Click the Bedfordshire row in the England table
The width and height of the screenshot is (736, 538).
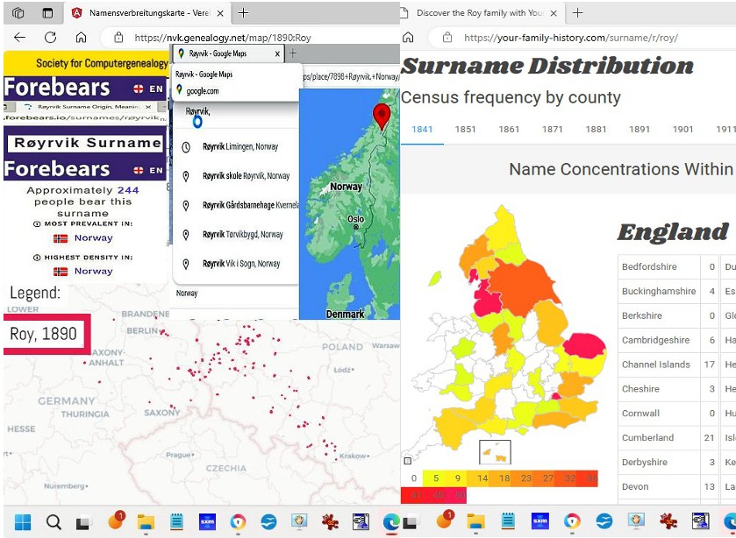pyautogui.click(x=668, y=267)
